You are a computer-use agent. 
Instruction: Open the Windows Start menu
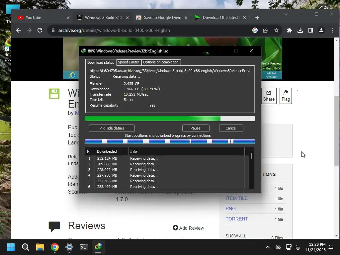11,247
